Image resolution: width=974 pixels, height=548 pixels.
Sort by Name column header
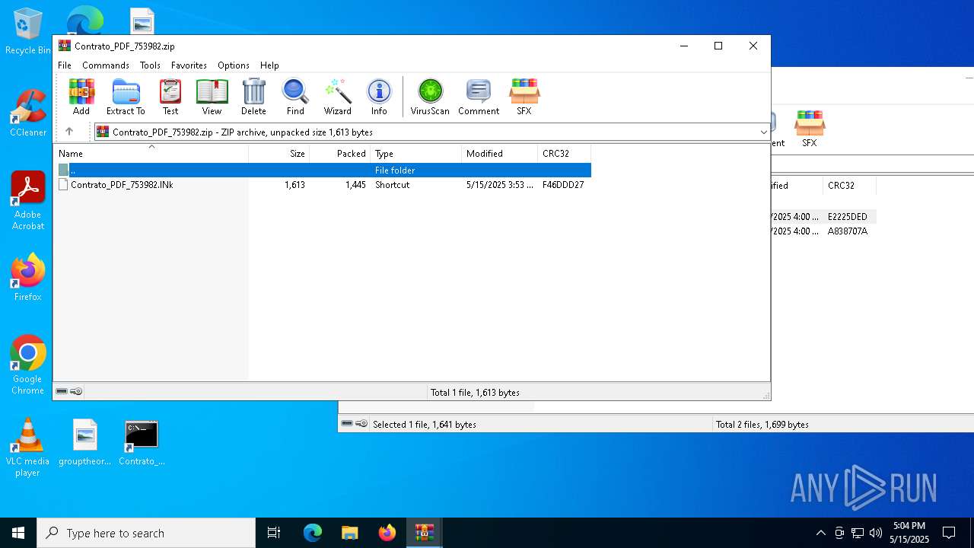151,154
